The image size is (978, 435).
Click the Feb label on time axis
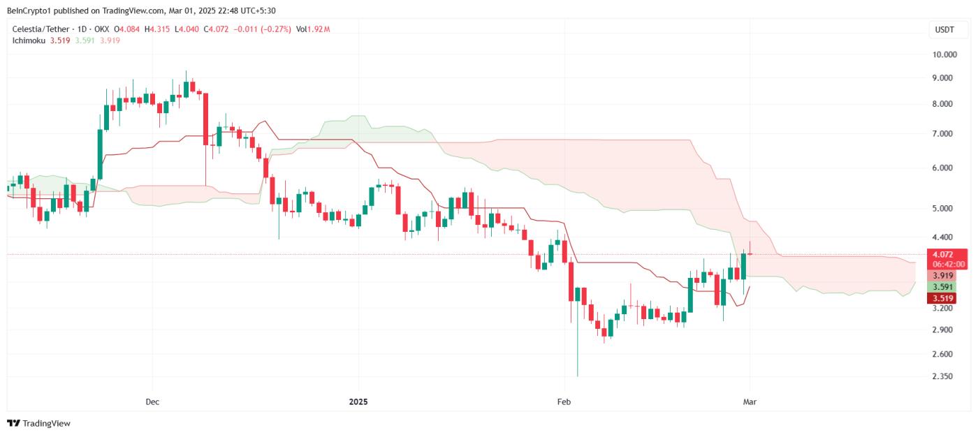(563, 402)
